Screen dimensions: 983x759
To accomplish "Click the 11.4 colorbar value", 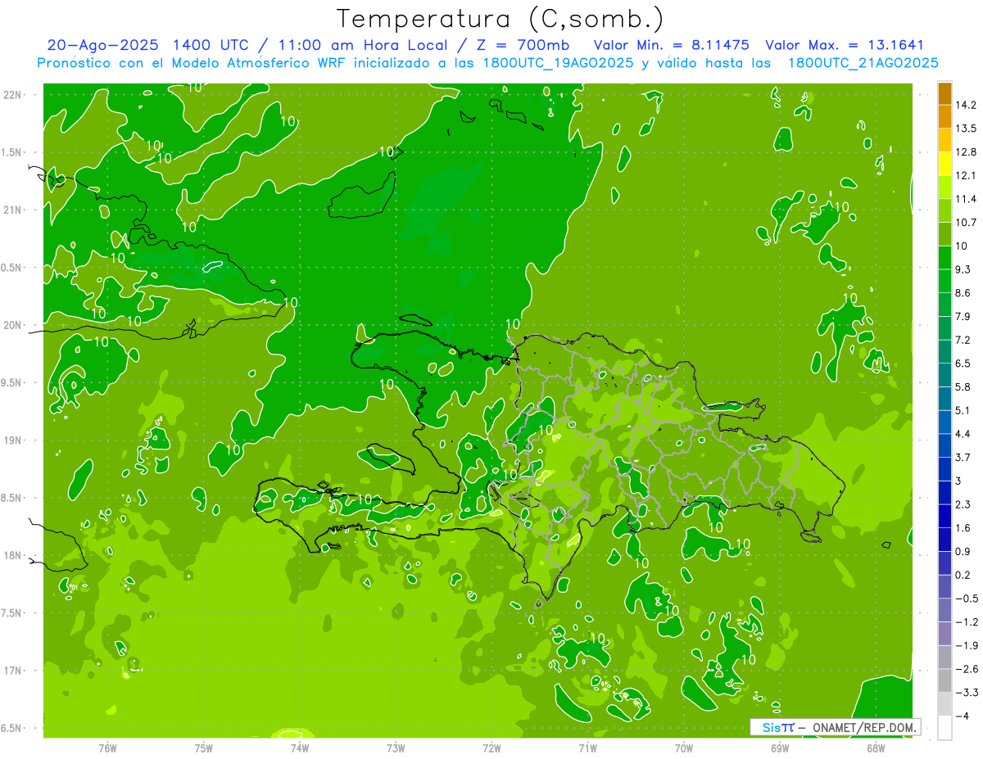I will click(966, 199).
